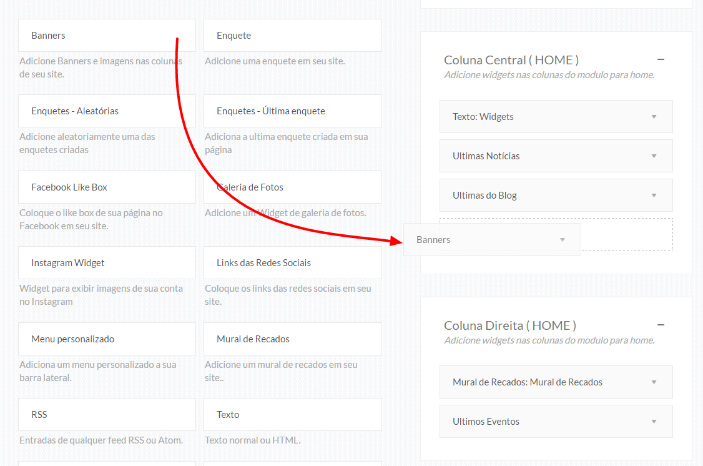Choose the Links das Redes Sociais widget
Viewport: 703px width, 466px height.
pos(292,263)
